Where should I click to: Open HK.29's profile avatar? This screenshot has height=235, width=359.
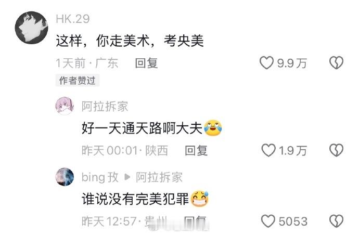coord(32,28)
